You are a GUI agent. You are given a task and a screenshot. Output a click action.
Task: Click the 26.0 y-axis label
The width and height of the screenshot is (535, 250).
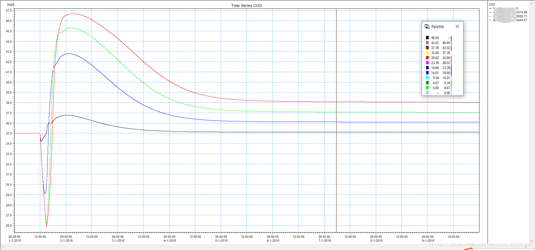pyautogui.click(x=9, y=226)
